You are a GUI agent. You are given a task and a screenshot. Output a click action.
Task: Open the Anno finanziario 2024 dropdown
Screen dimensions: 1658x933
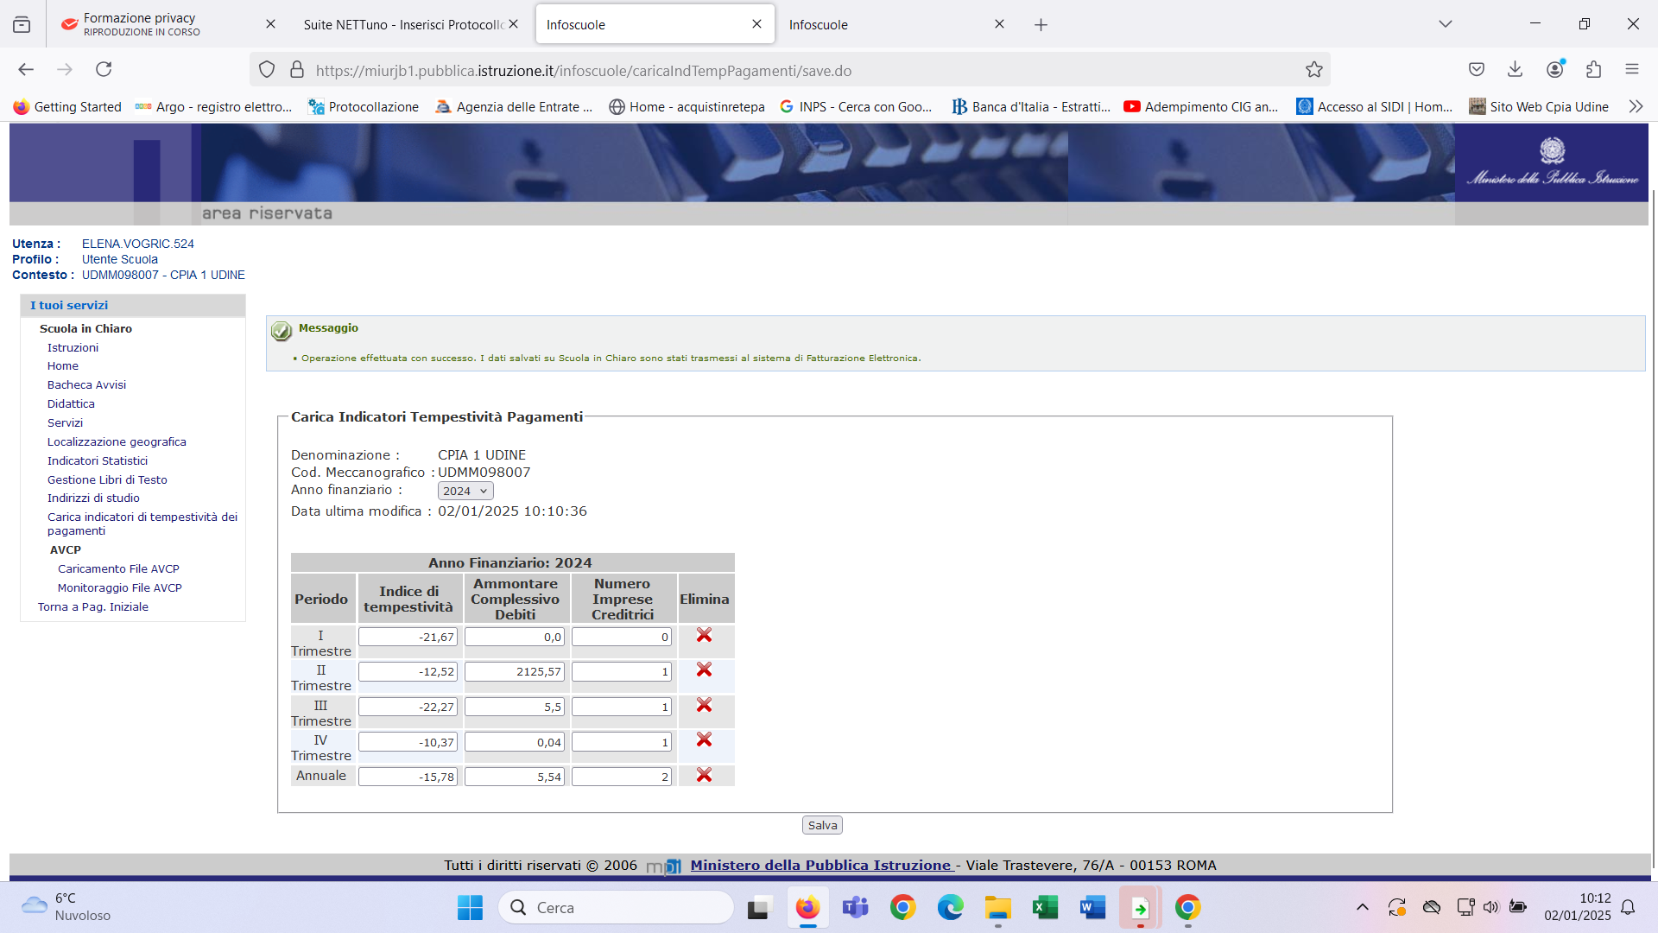point(465,491)
